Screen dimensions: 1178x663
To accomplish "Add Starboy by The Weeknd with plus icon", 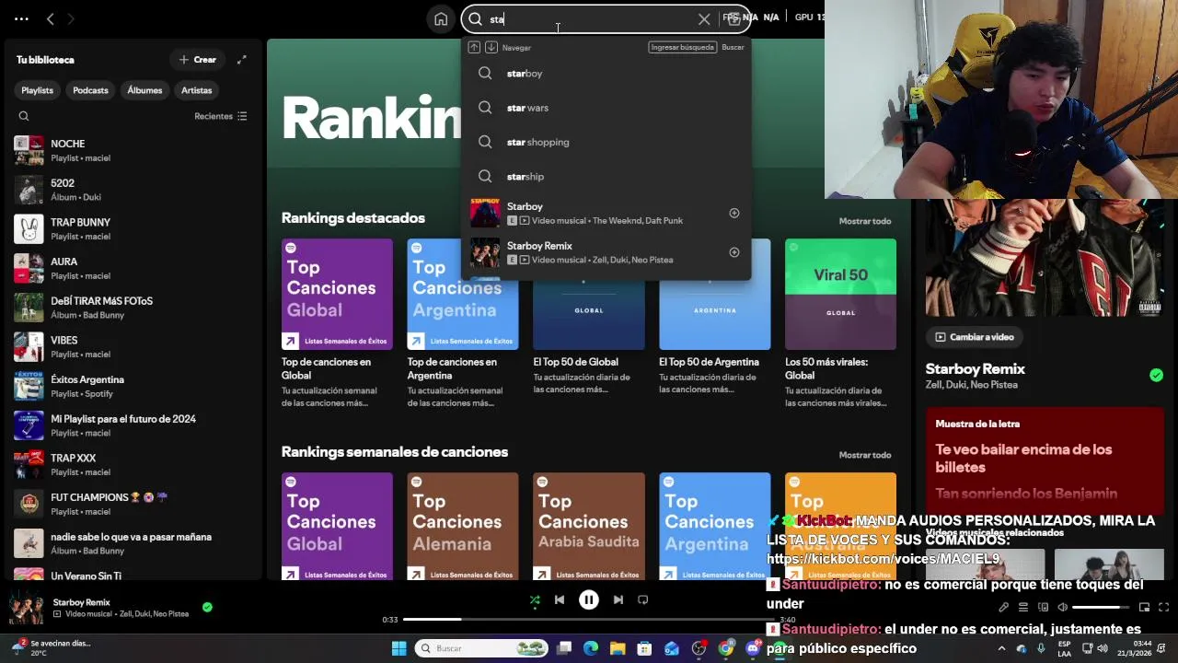I will [x=734, y=213].
